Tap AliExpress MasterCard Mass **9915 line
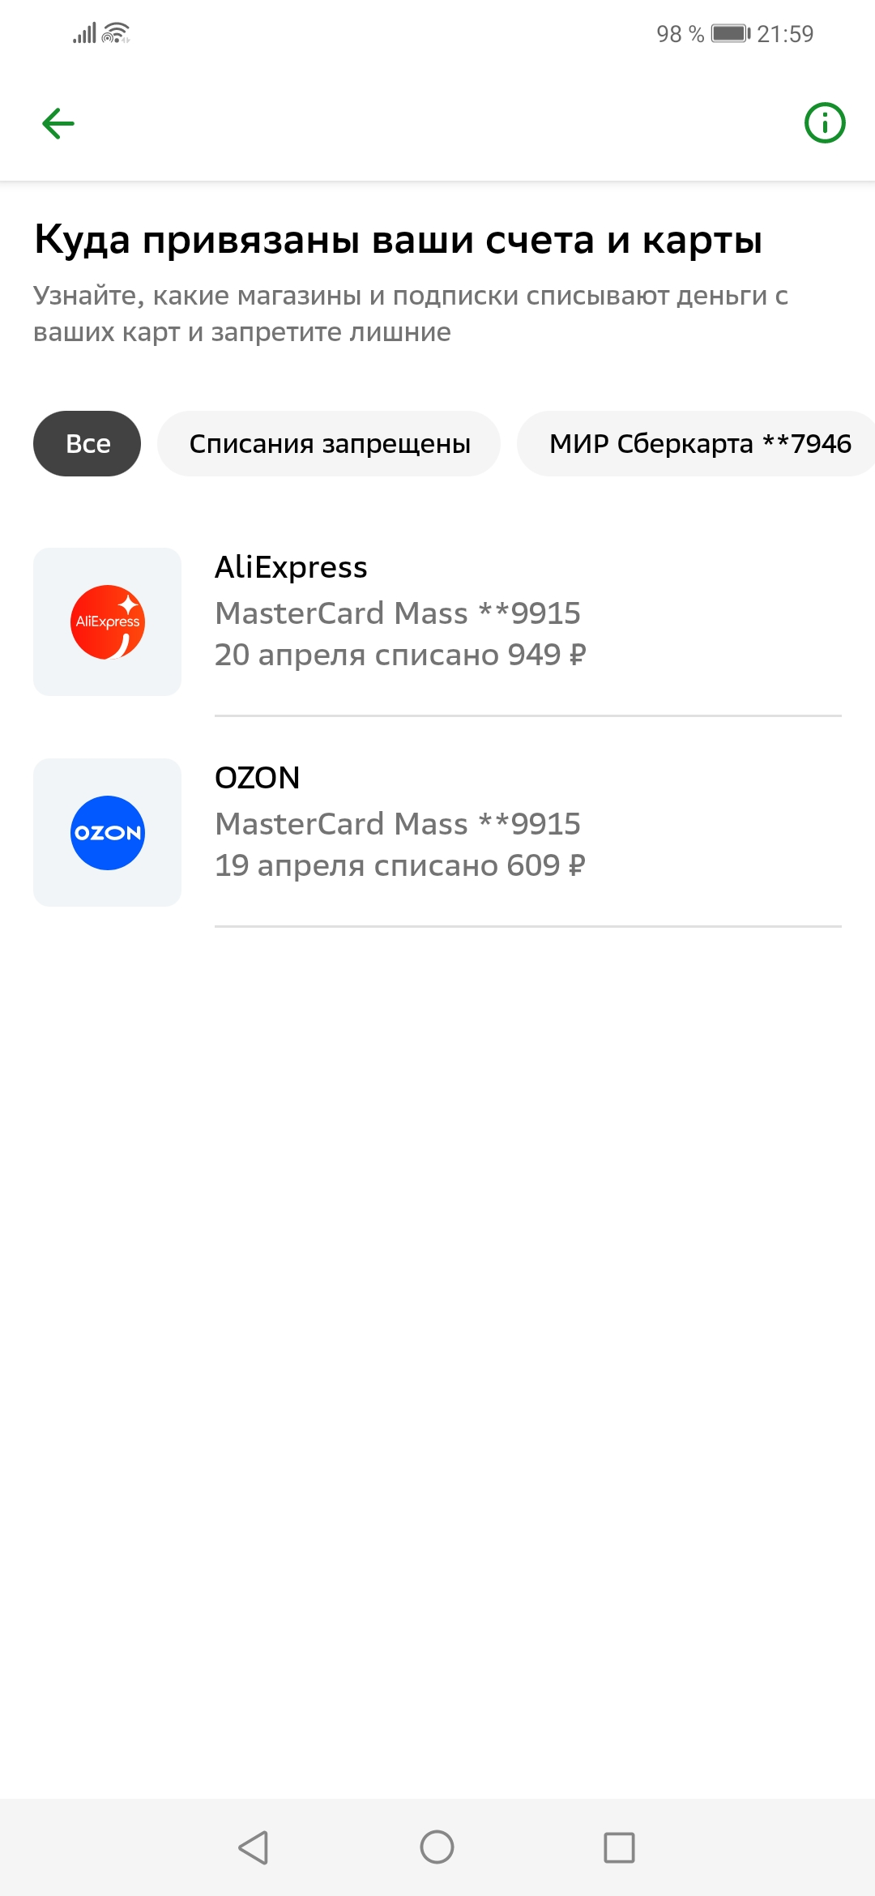The image size is (875, 1896). coord(398,613)
